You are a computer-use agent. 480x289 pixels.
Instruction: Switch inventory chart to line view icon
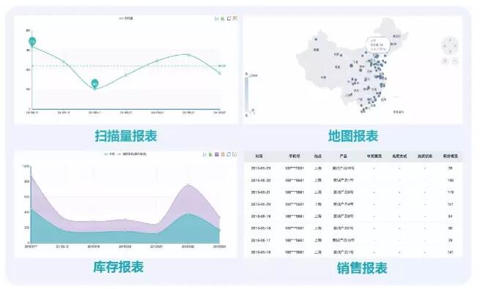point(204,154)
